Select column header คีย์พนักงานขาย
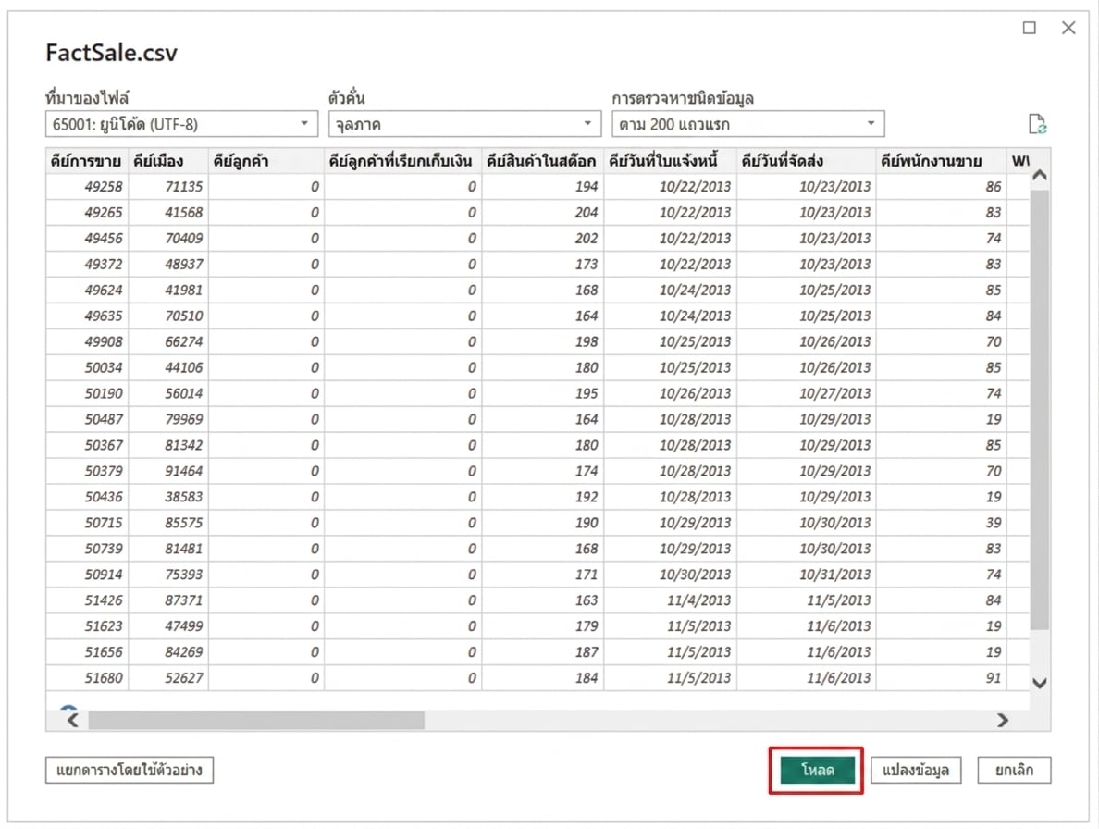1099x829 pixels. pyautogui.click(x=942, y=160)
